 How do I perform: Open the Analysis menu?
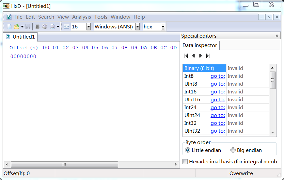[x=82, y=17]
